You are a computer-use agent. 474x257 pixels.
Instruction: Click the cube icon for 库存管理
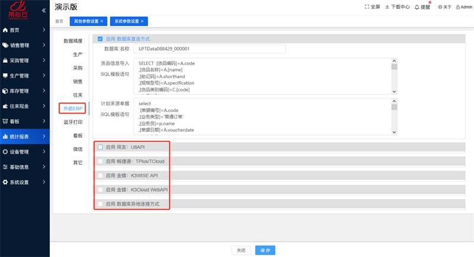tap(5, 91)
